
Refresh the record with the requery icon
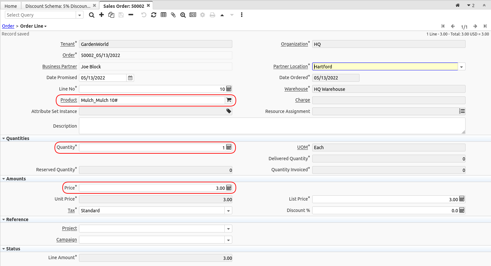tap(154, 15)
